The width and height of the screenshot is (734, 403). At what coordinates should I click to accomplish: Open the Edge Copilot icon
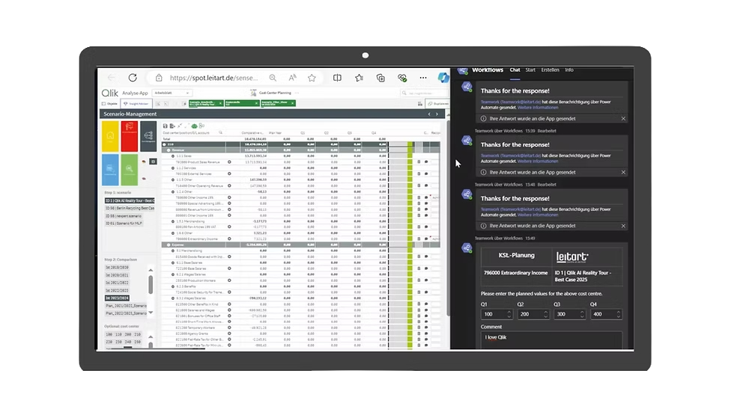[443, 78]
